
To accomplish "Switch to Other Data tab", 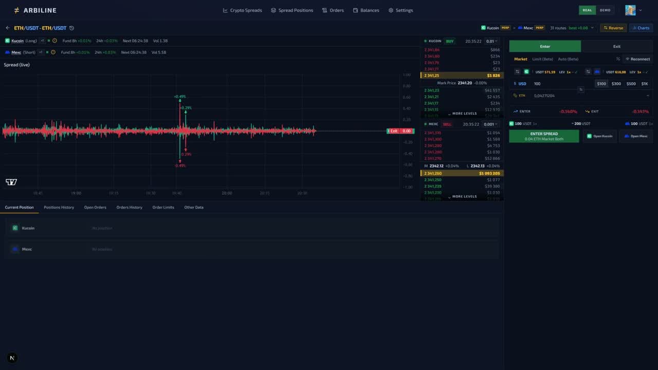I will (194, 208).
